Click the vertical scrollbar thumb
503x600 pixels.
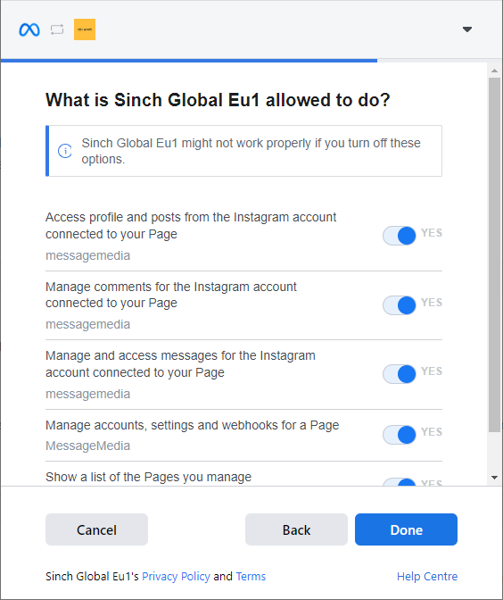pyautogui.click(x=494, y=254)
